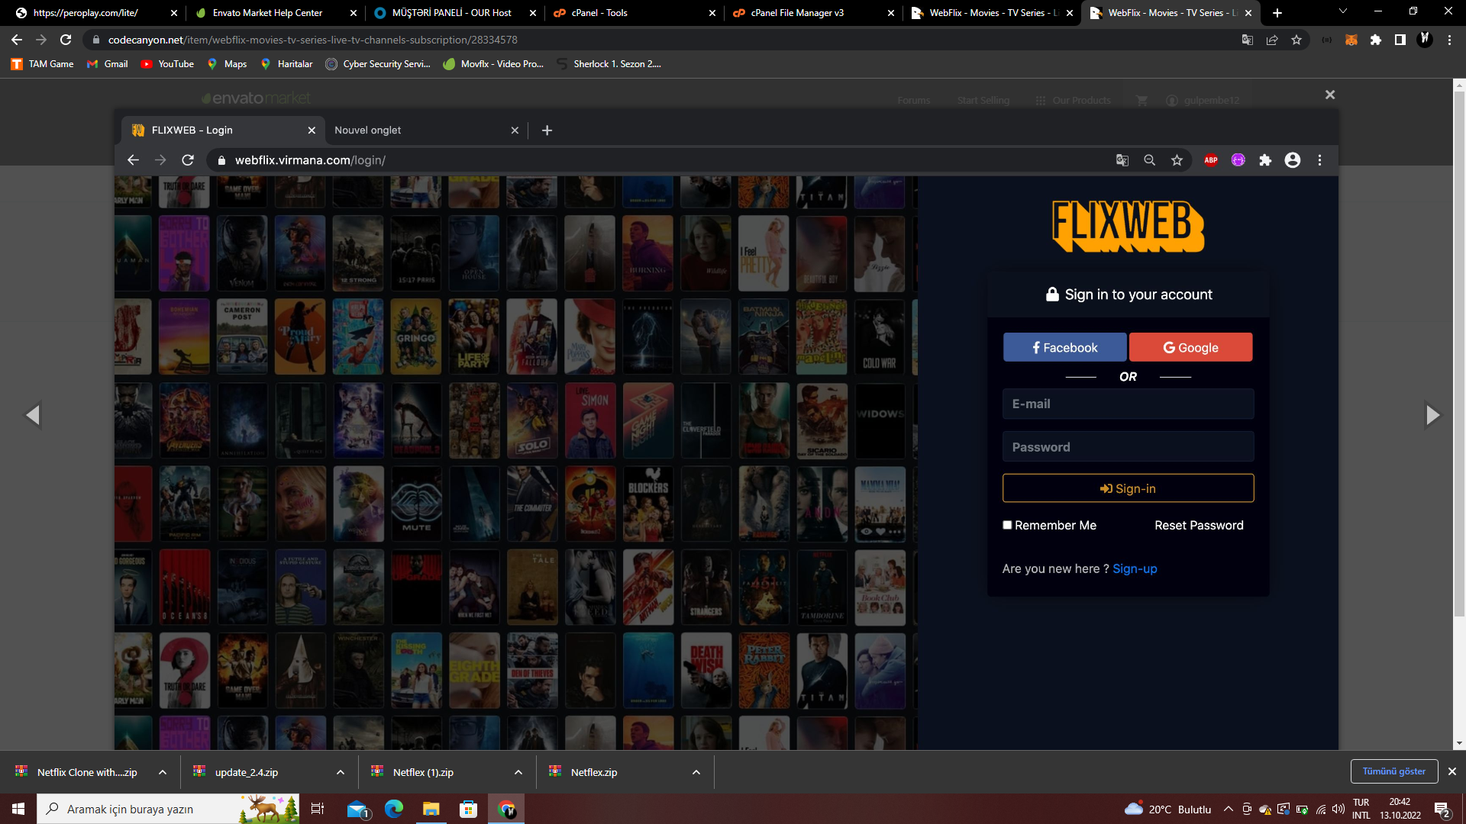Open new tab in outer Chrome
The image size is (1466, 824).
pyautogui.click(x=1277, y=13)
